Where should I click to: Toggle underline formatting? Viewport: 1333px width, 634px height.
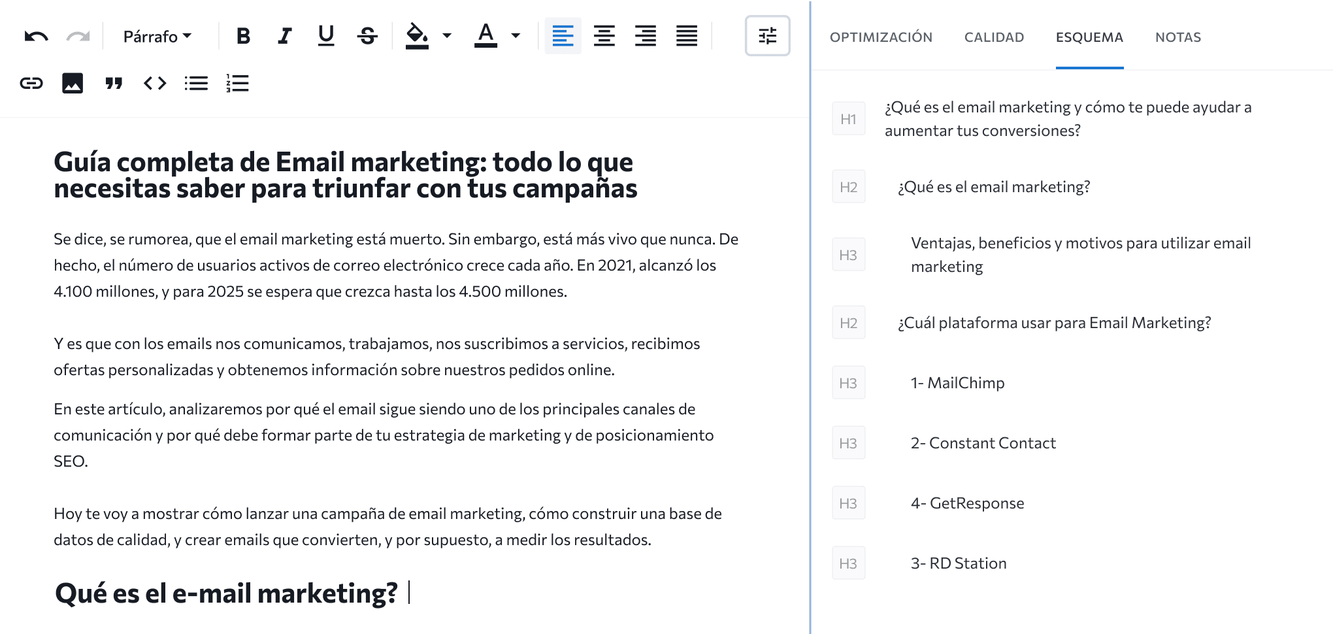(325, 37)
